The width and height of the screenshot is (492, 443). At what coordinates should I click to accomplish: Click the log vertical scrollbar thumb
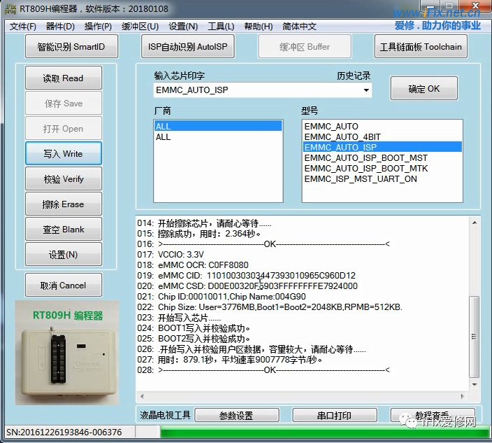point(475,337)
